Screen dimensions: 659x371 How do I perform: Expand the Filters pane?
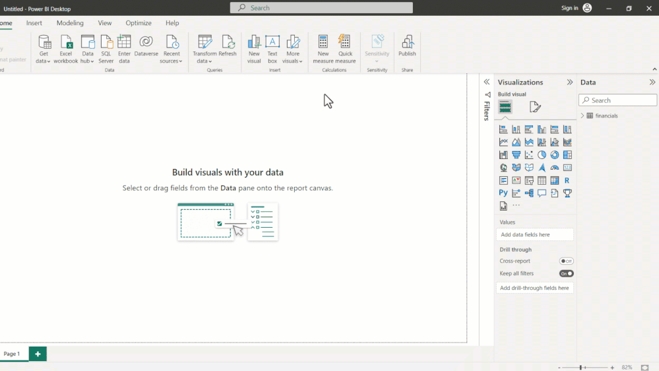pos(487,82)
